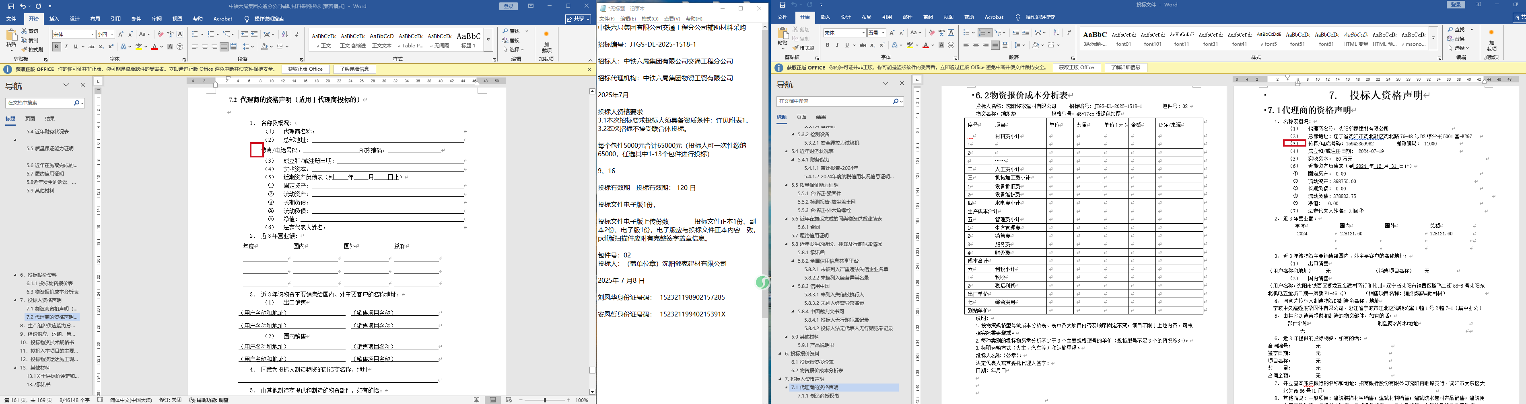1526x404 pixels.
Task: Click zoom slider in 招标 Word status bar
Action: coord(544,400)
